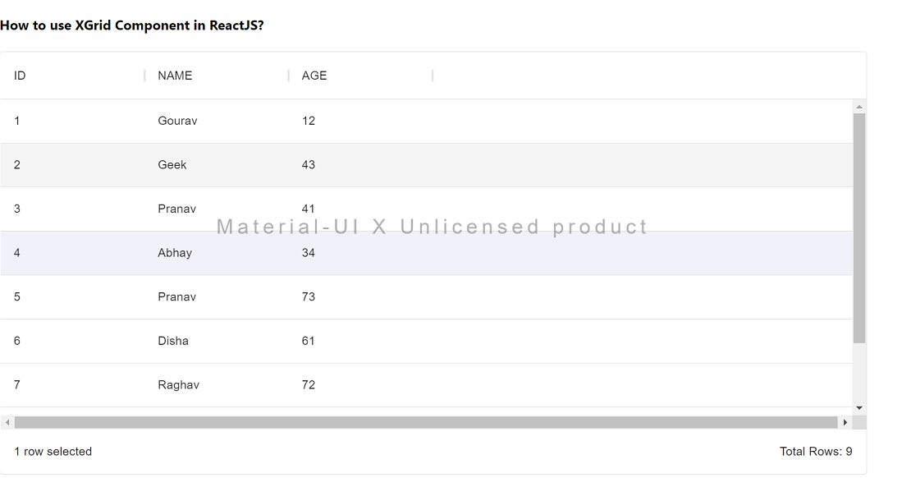Click the separator after NAME column
Image resolution: width=902 pixels, height=478 pixels.
pos(289,76)
